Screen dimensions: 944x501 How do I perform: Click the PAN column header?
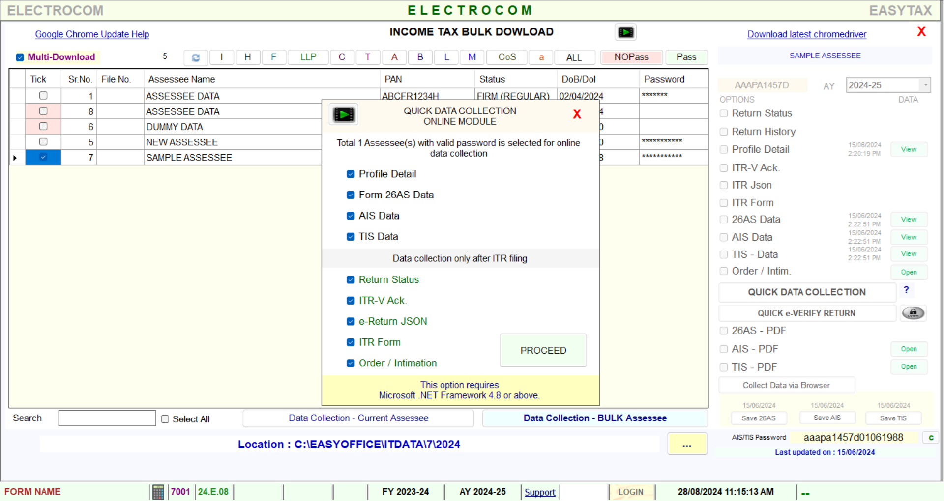point(427,79)
